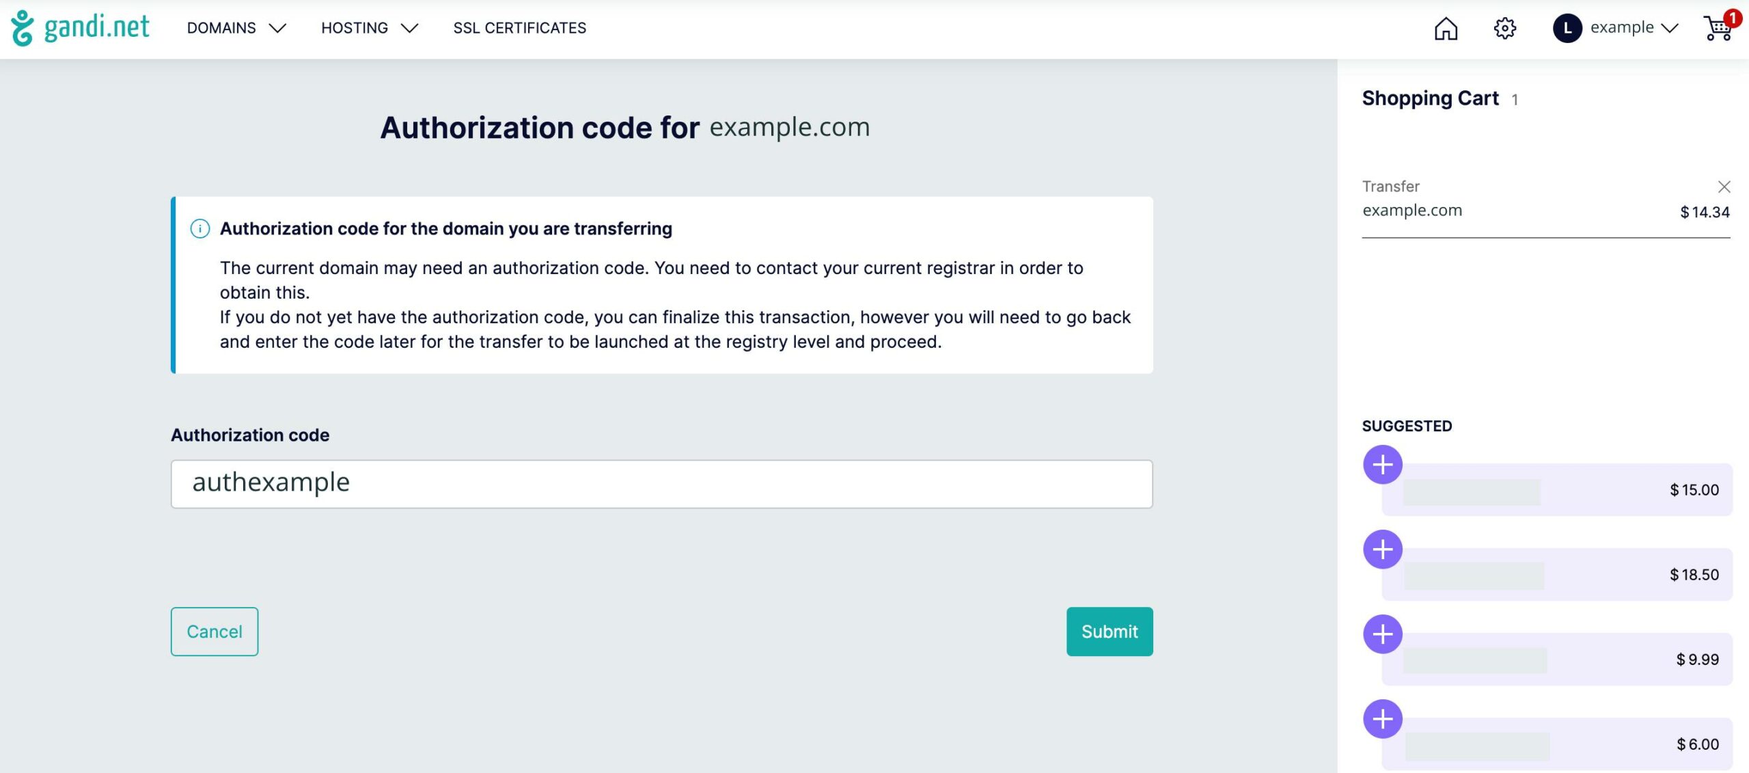Open the shopping cart icon
Screen dimensions: 1749x773
1719,27
